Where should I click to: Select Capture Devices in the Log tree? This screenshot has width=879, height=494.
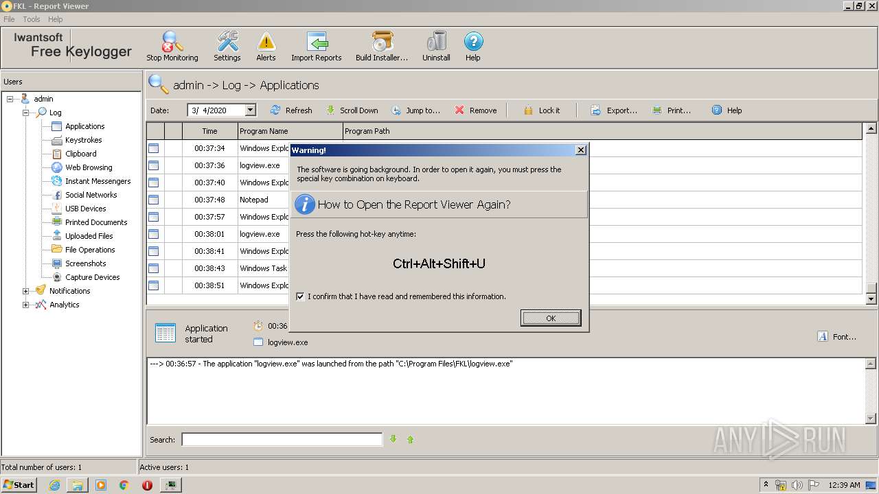pos(92,277)
